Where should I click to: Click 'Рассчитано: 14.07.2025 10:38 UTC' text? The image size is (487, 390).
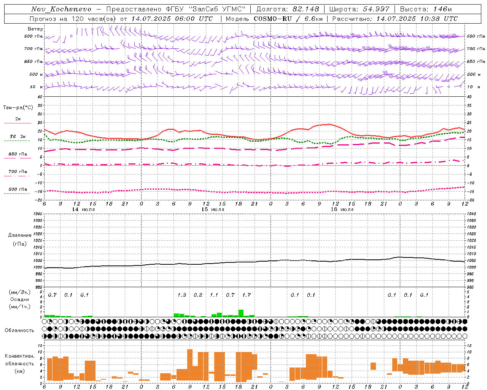coord(395,19)
